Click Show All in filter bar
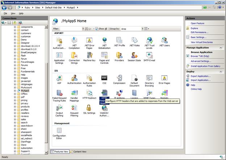Viewport: 226px width, 160px height. tap(101, 29)
